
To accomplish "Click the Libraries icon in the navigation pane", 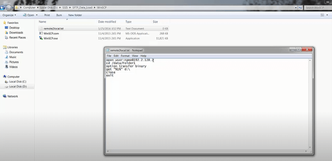I will [x=5, y=48].
